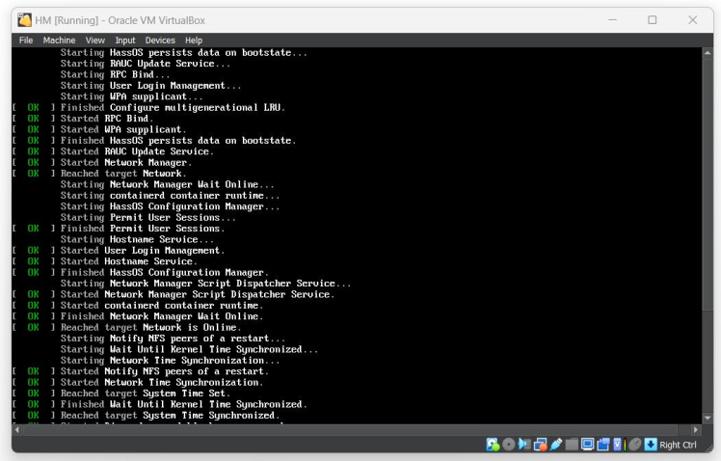
Task: Open the USB devices indicator icon
Action: (x=556, y=445)
